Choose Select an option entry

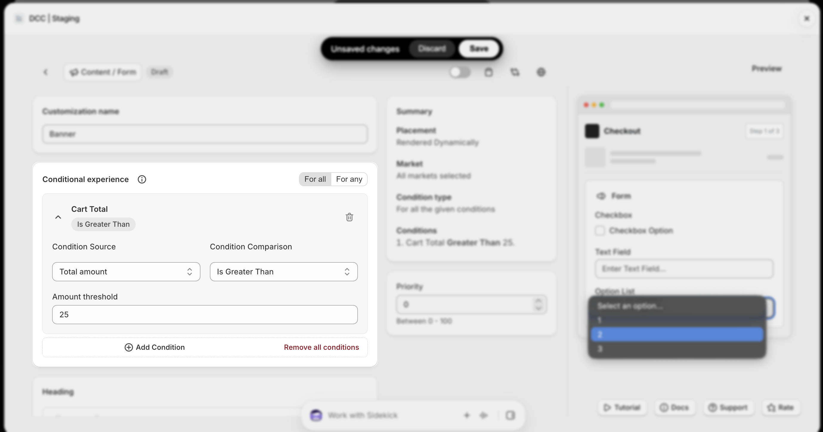coord(677,306)
